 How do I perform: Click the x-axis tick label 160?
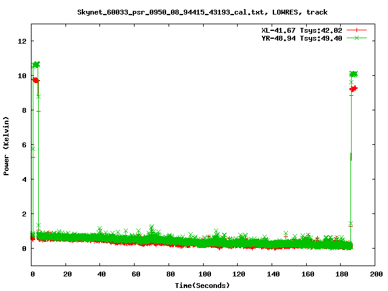pyautogui.click(x=308, y=274)
